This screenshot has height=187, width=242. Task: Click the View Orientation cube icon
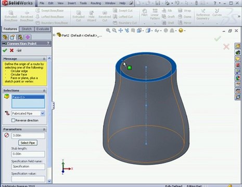(139, 31)
